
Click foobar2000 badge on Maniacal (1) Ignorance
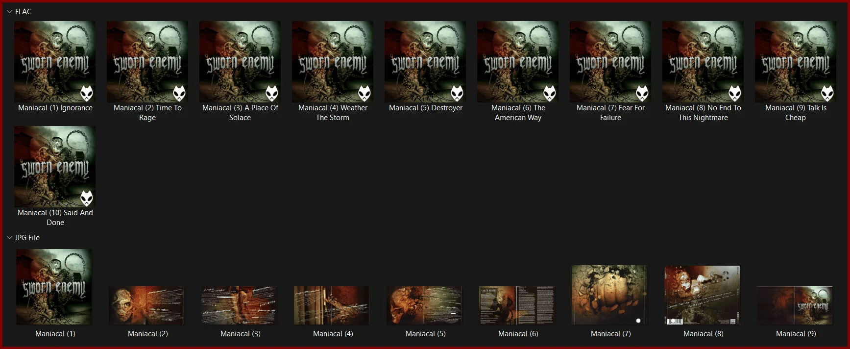[87, 93]
